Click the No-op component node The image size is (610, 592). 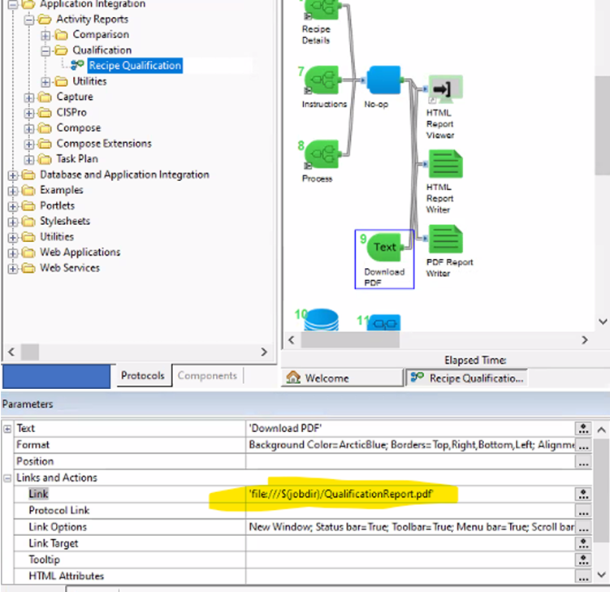click(383, 81)
